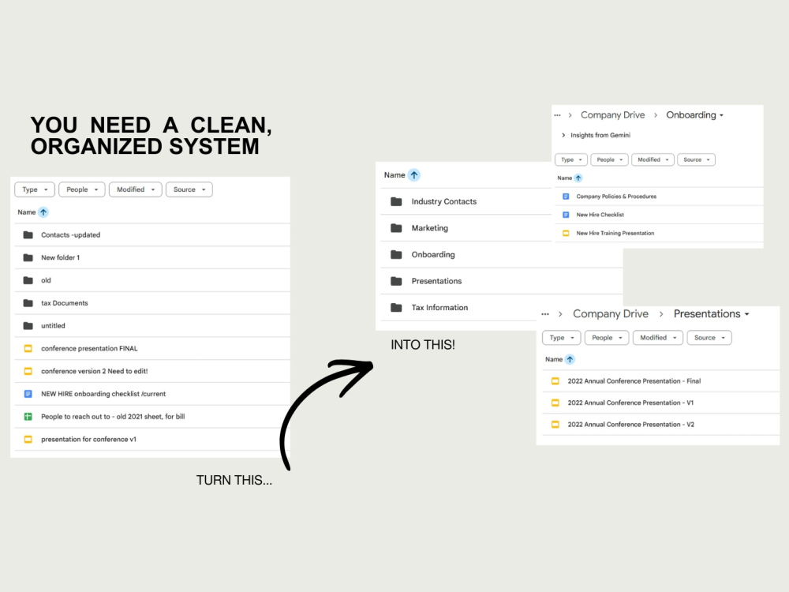Click the folder icon for Industry Contacts

(397, 201)
